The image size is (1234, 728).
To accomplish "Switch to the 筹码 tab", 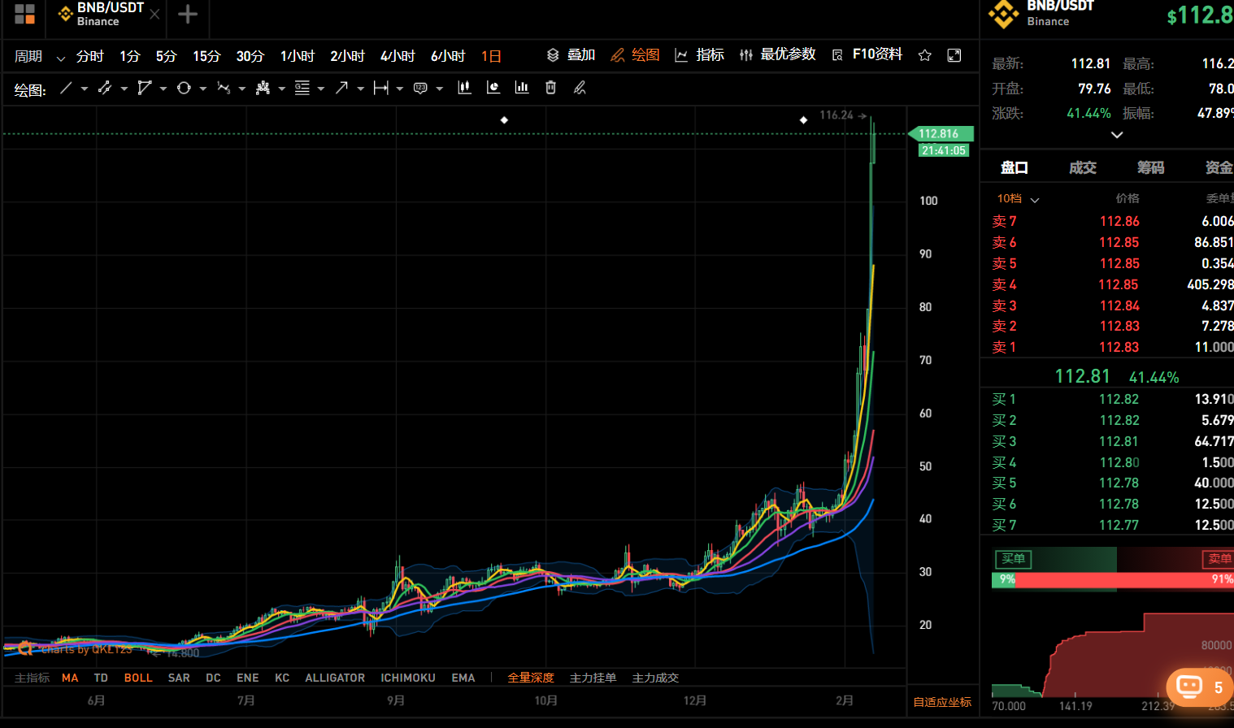I will 1150,167.
